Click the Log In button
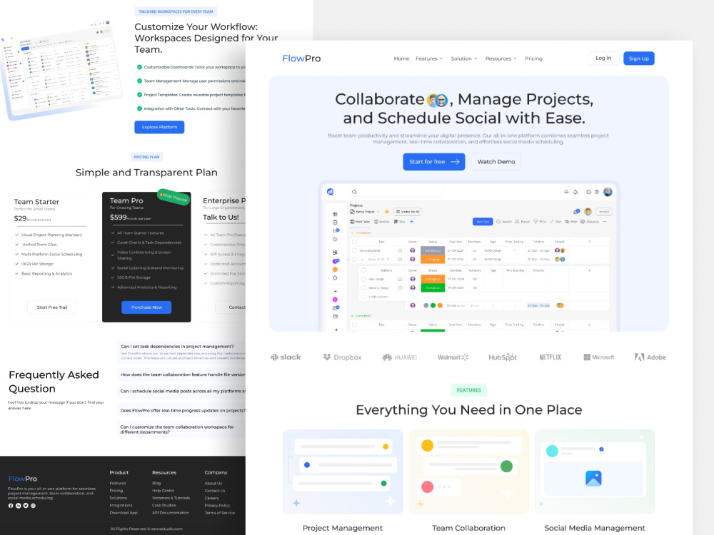714x535 pixels. pyautogui.click(x=603, y=58)
